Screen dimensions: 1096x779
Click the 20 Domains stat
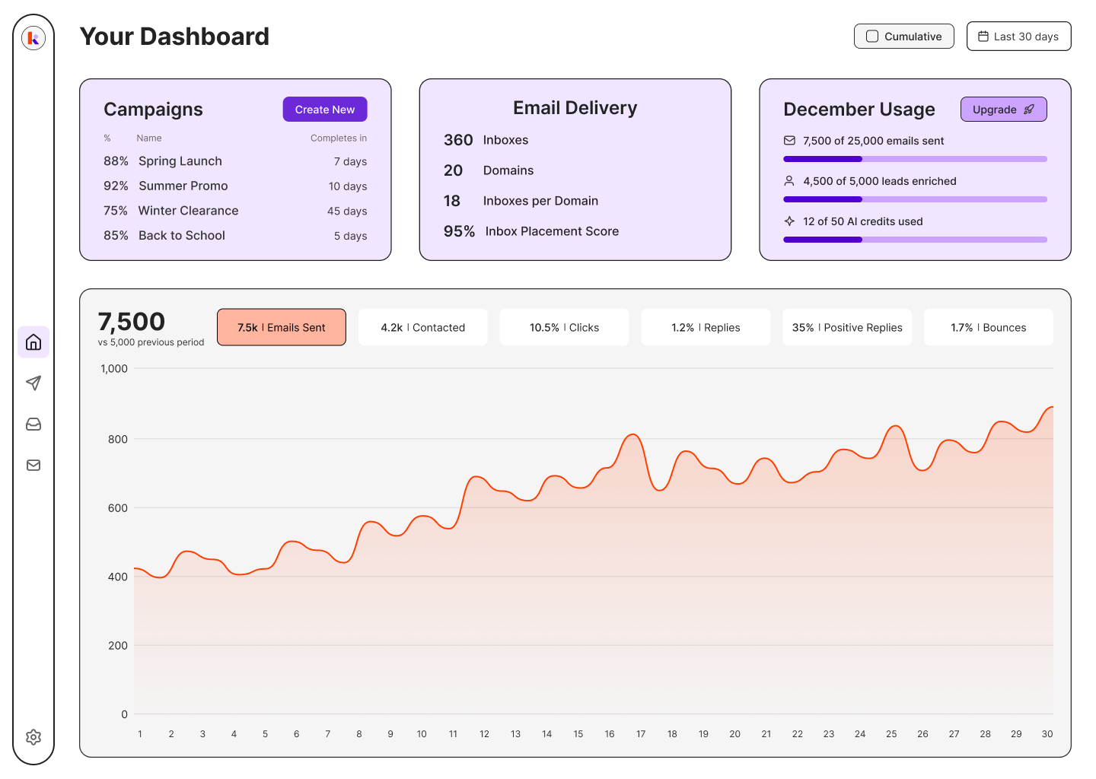pos(489,170)
